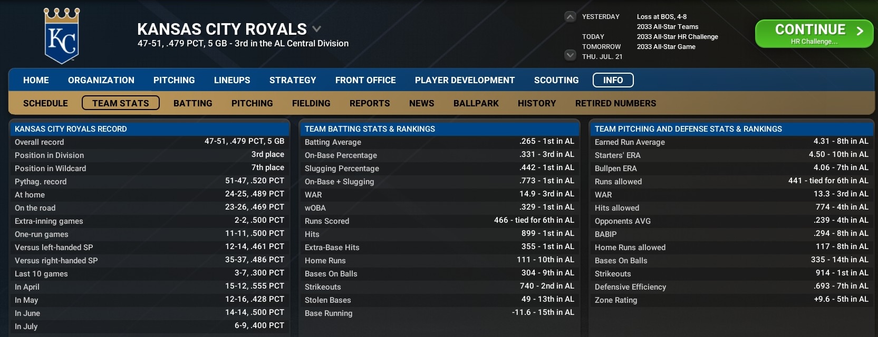Open the News tab
Screen dimensions: 878x337
(x=422, y=103)
